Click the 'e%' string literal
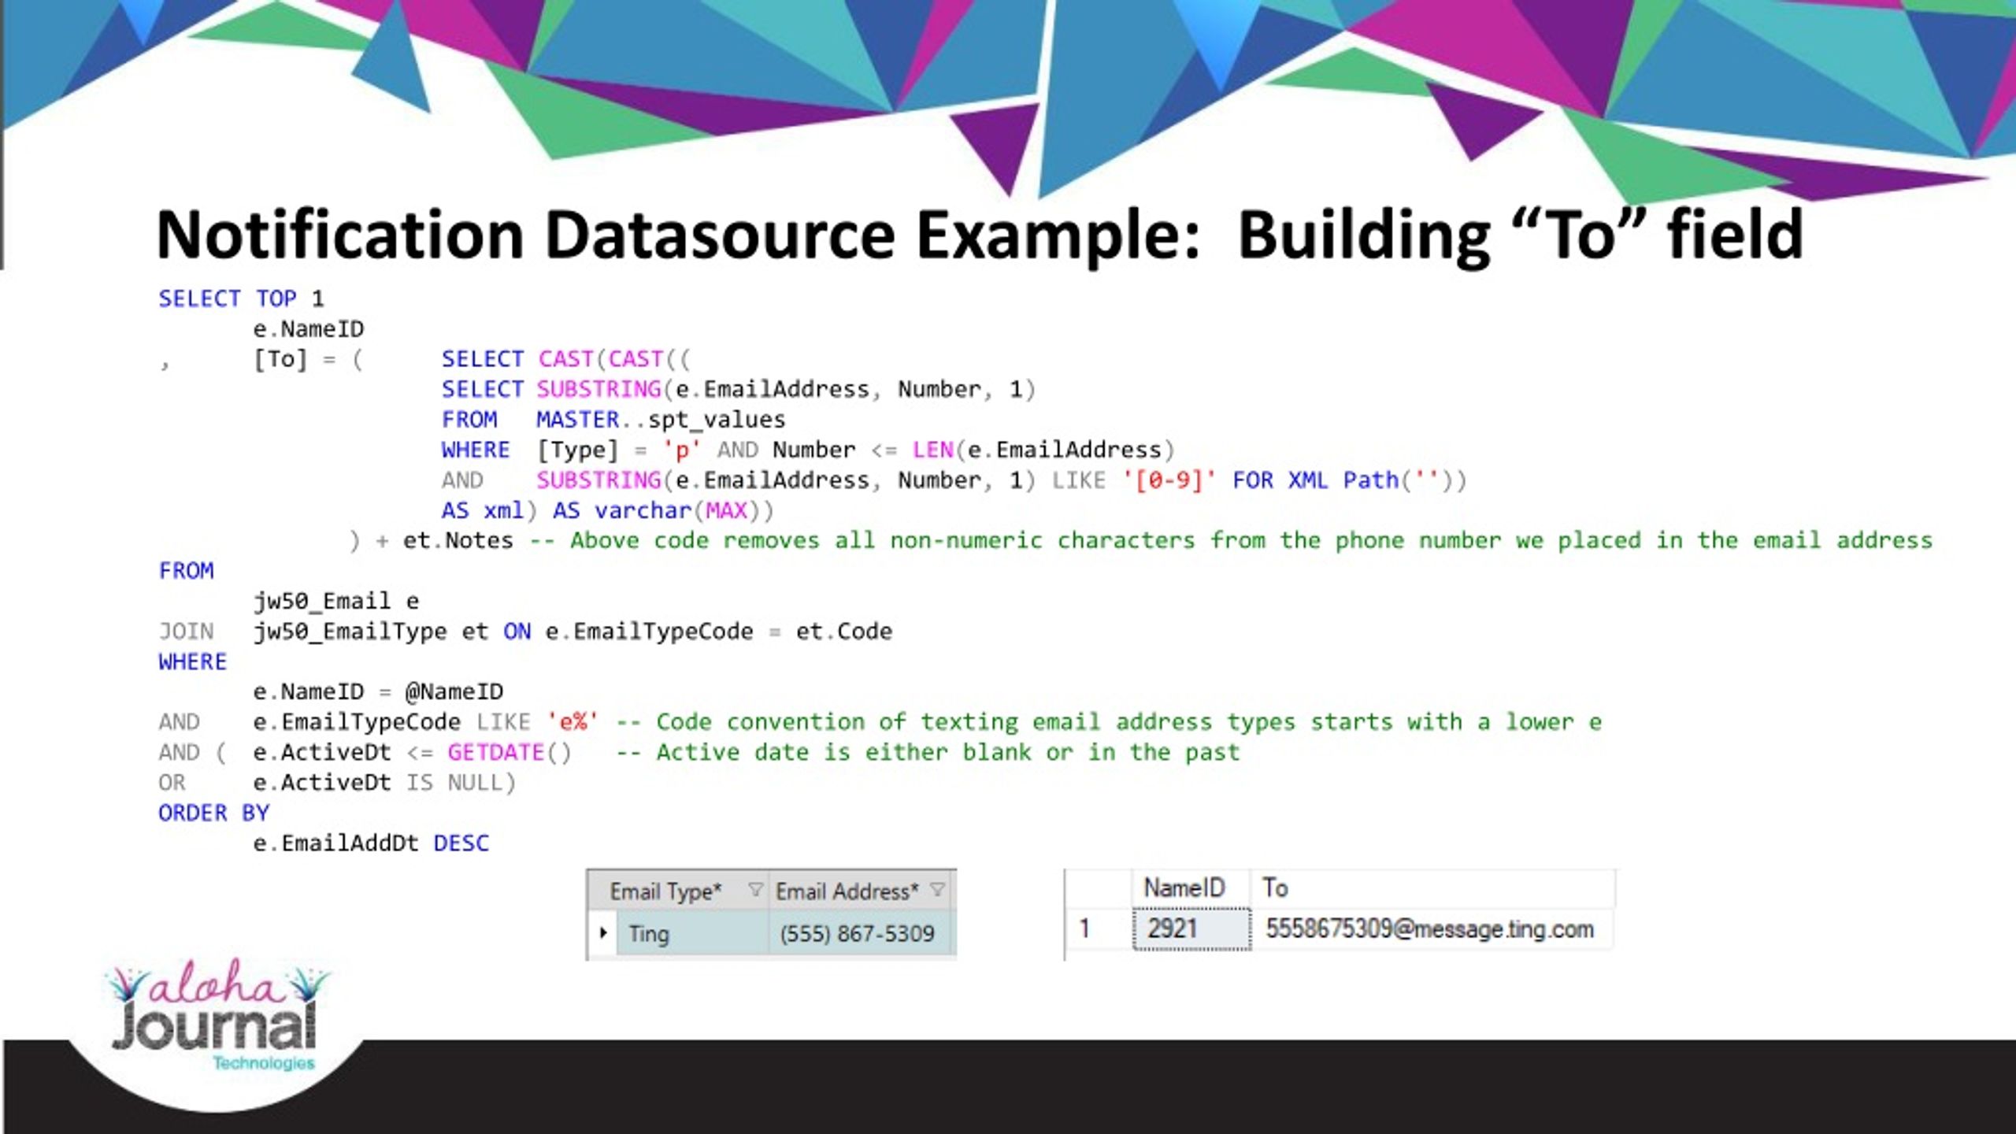The width and height of the screenshot is (2016, 1134). pos(573,721)
